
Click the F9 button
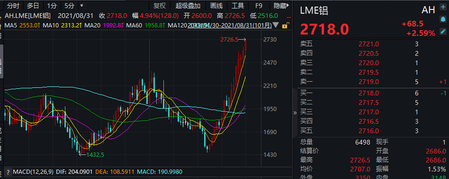coord(259,5)
